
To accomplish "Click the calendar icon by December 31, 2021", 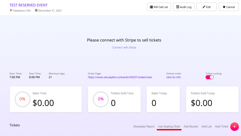I will click(36, 10).
